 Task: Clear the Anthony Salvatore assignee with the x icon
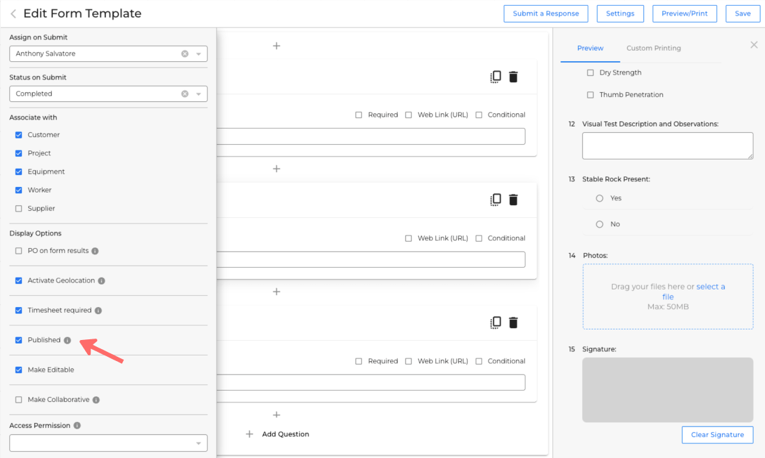tap(185, 54)
